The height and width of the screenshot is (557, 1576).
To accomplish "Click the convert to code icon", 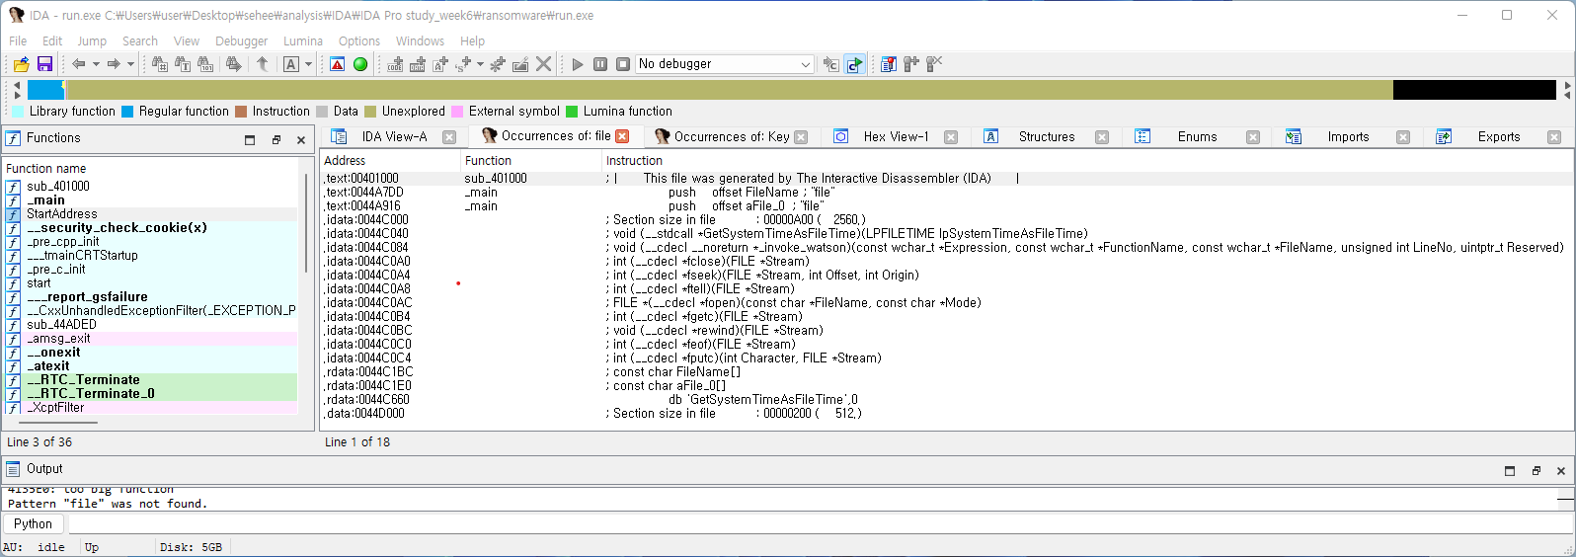I will [395, 64].
